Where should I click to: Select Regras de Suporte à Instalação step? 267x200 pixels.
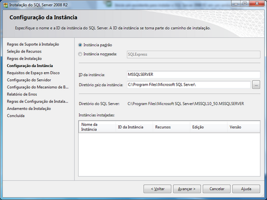point(33,44)
